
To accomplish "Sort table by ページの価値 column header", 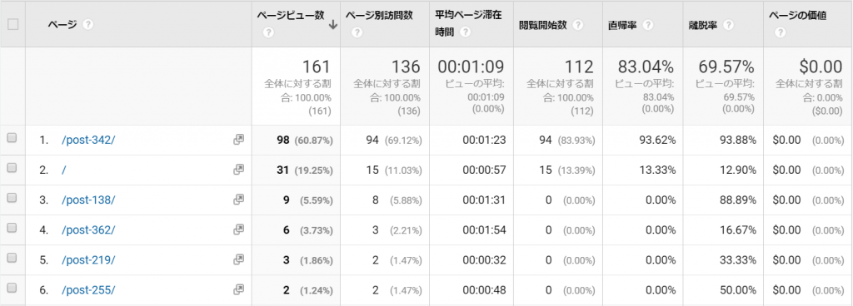I will coord(797,16).
